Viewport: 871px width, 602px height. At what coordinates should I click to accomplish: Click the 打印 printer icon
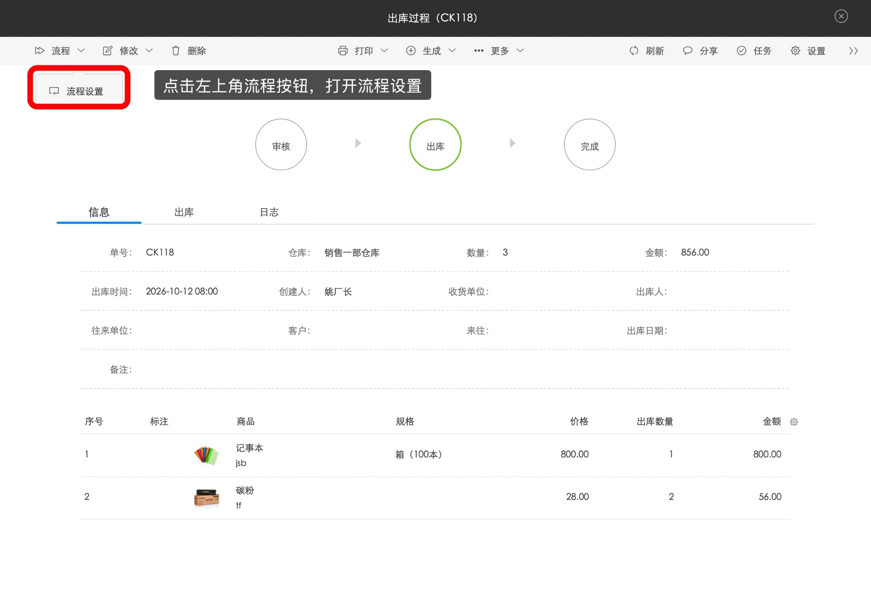(x=343, y=51)
